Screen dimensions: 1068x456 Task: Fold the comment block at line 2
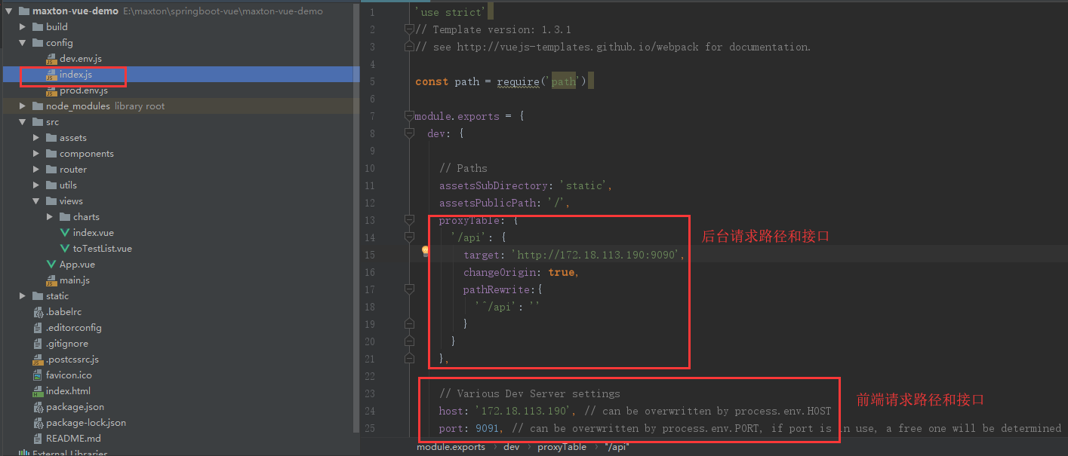coord(409,29)
